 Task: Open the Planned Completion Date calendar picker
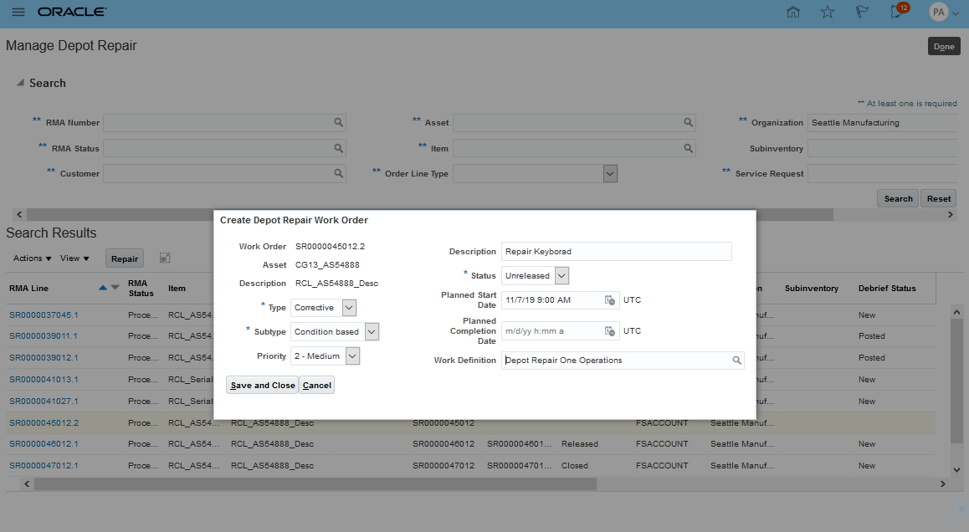pyautogui.click(x=610, y=331)
